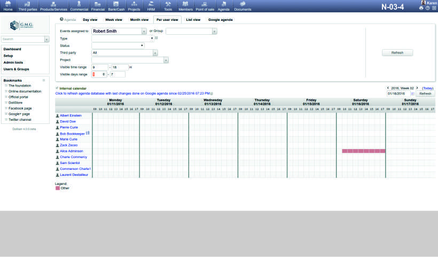This screenshot has height=257, width=438.
Task: Open the Third party dropdown
Action: [x=155, y=53]
